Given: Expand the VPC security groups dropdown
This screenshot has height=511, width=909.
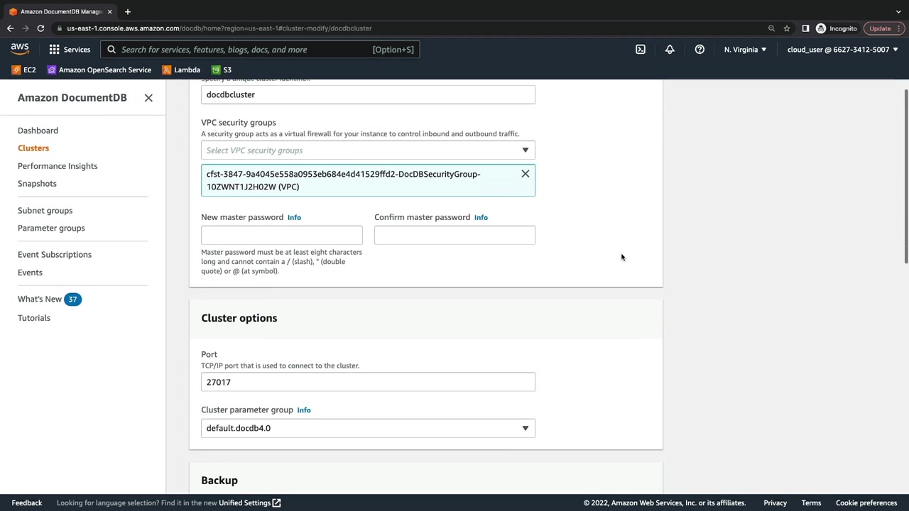Looking at the screenshot, I should click(368, 150).
